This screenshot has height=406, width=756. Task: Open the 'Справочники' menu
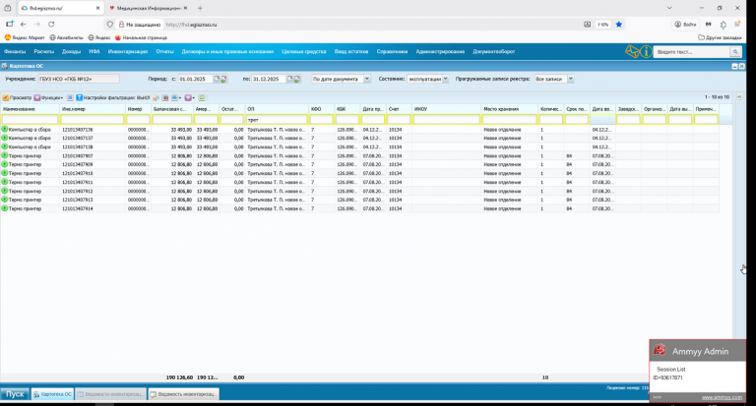[392, 50]
